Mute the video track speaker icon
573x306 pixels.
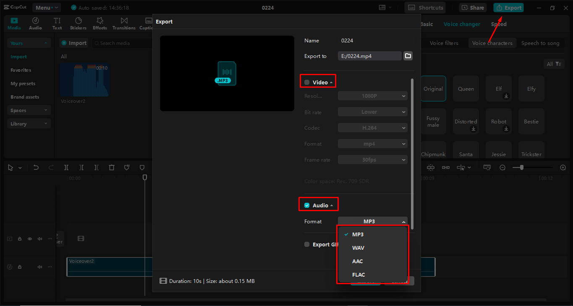pyautogui.click(x=40, y=239)
